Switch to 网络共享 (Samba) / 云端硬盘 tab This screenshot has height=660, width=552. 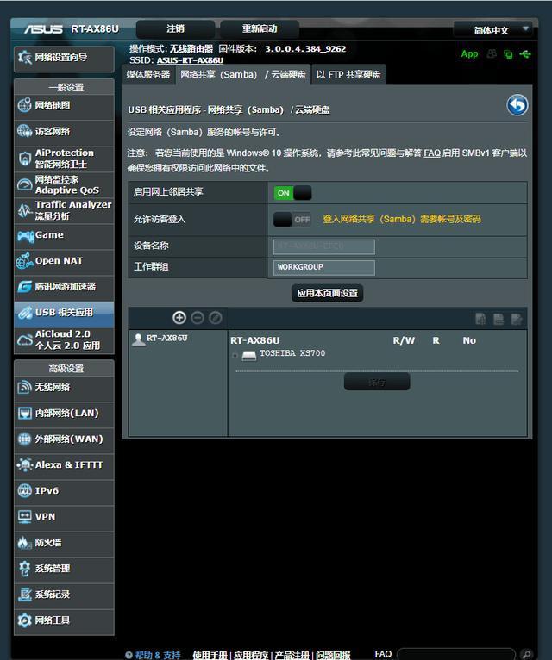[243, 75]
